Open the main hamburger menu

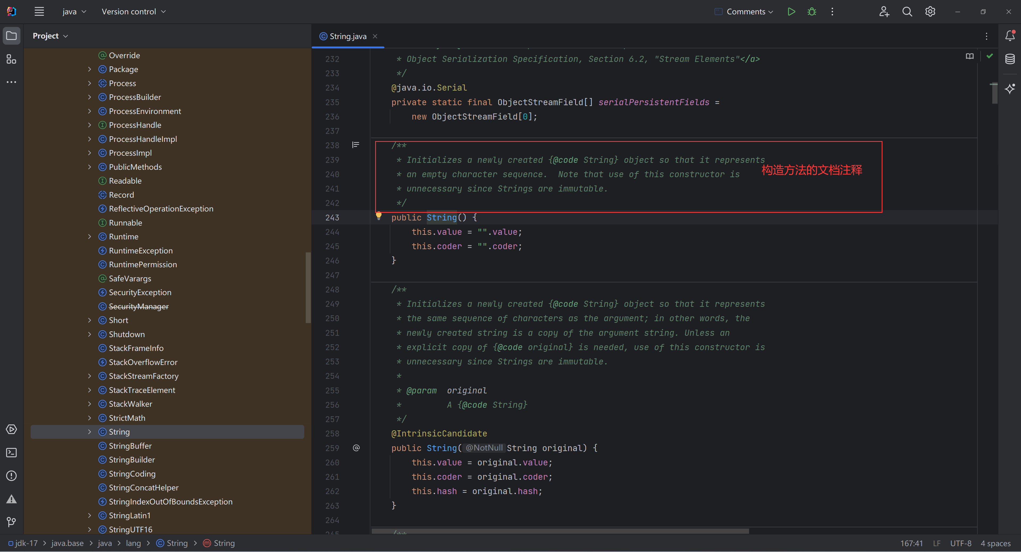(x=39, y=11)
